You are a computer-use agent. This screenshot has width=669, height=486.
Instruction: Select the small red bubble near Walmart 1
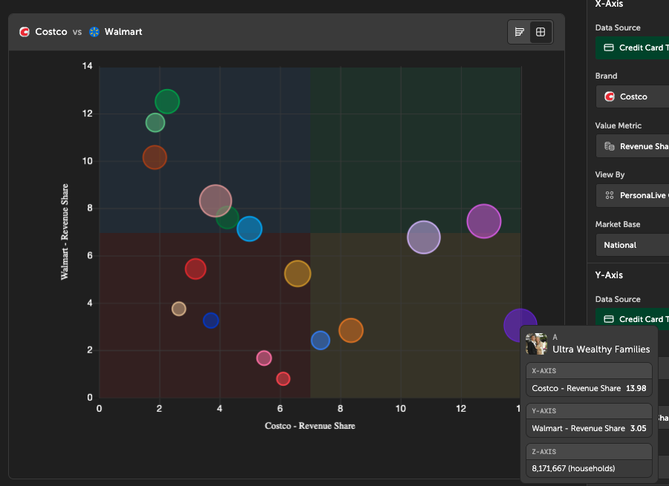tap(284, 378)
